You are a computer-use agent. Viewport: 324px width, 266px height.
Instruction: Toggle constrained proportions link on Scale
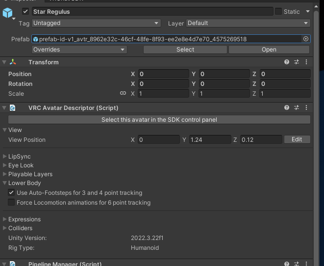click(123, 93)
